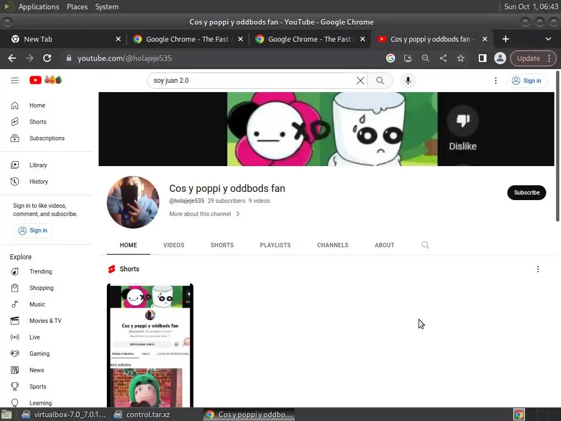This screenshot has height=421, width=561.
Task: Reload the page
Action: (47, 58)
